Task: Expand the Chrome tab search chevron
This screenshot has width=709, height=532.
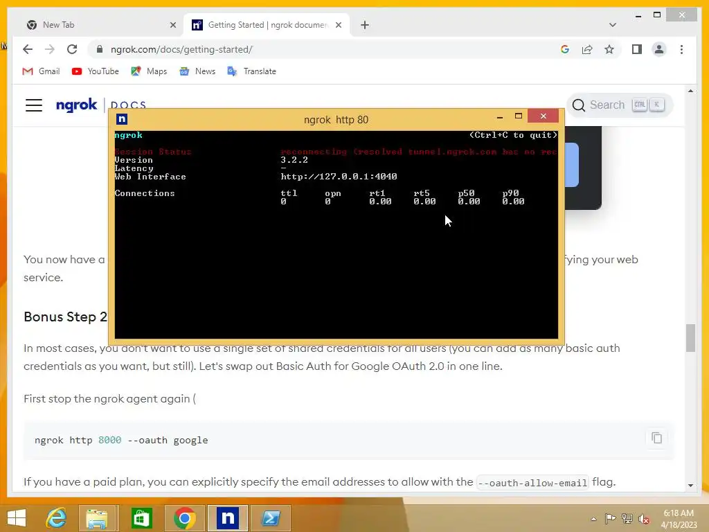Action: point(613,26)
